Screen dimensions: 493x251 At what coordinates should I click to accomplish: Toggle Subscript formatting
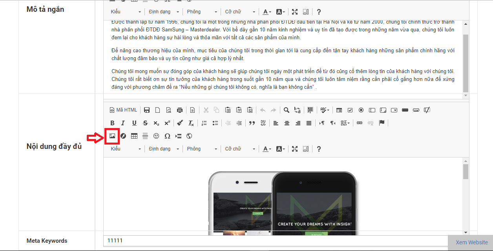[156, 123]
